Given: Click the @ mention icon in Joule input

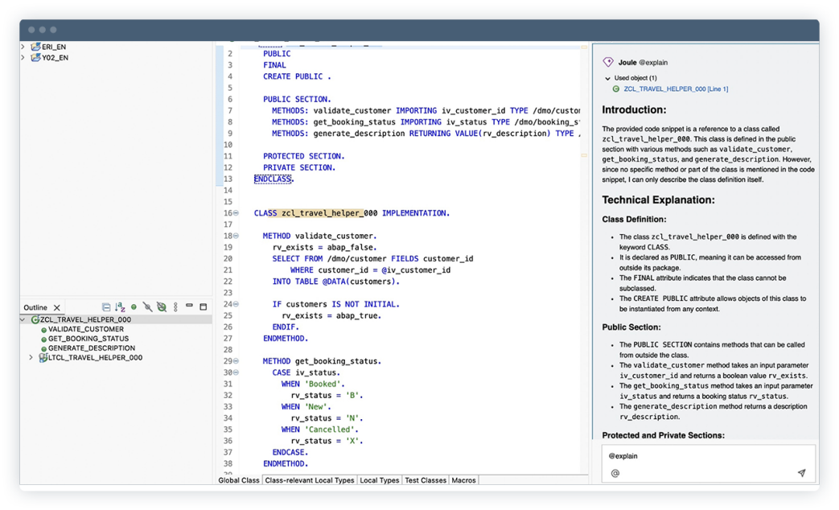Looking at the screenshot, I should tap(615, 473).
